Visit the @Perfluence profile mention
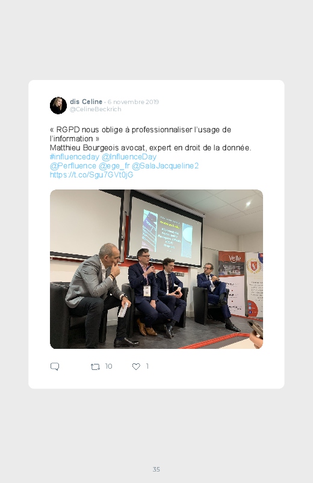Screen dimensions: 313x483 point(73,166)
